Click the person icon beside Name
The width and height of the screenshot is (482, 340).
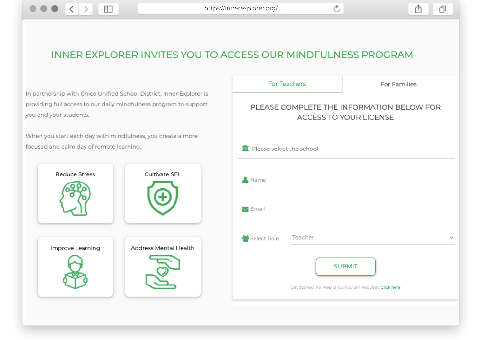(x=245, y=180)
